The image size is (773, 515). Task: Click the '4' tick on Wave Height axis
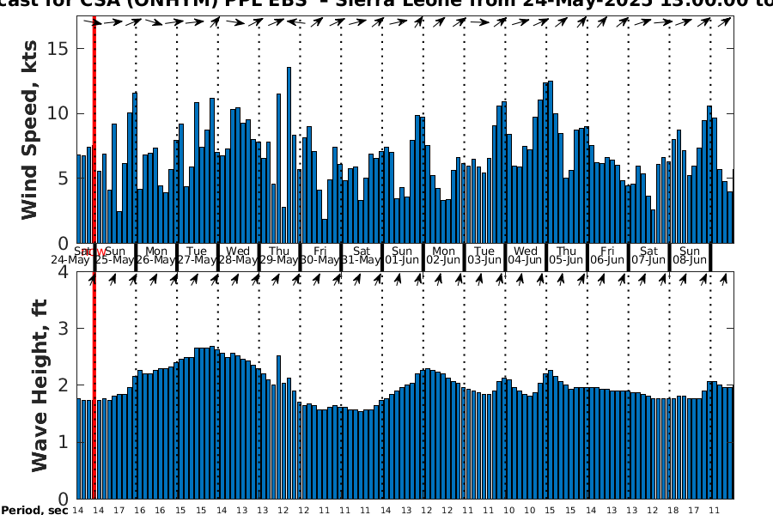click(64, 271)
